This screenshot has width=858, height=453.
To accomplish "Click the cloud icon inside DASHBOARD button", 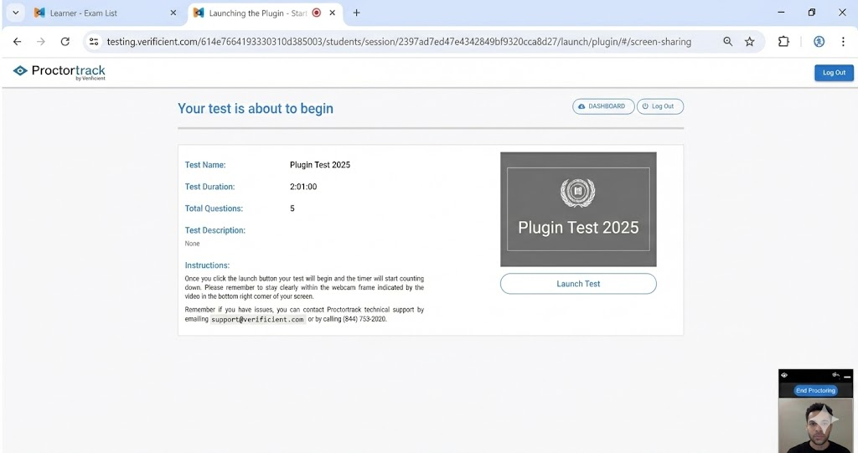I will point(581,106).
